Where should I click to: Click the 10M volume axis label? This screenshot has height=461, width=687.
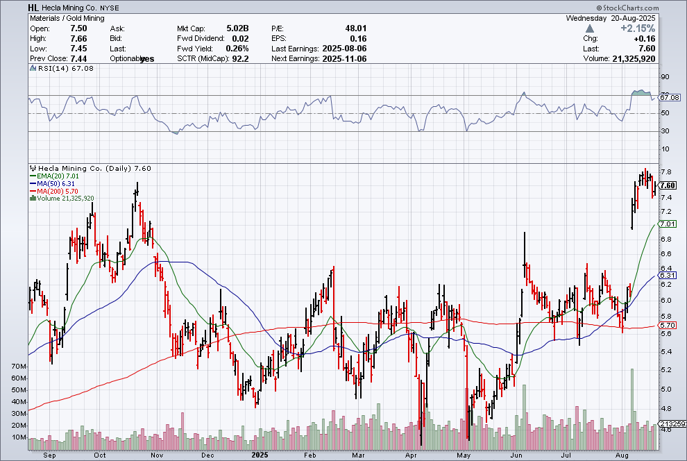pos(19,437)
